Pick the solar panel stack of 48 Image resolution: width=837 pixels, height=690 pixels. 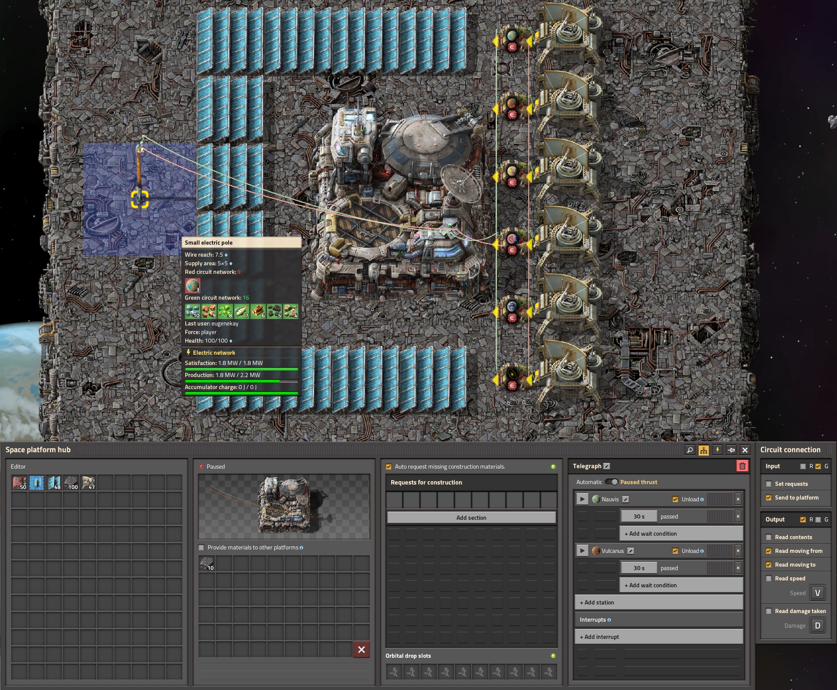[54, 483]
